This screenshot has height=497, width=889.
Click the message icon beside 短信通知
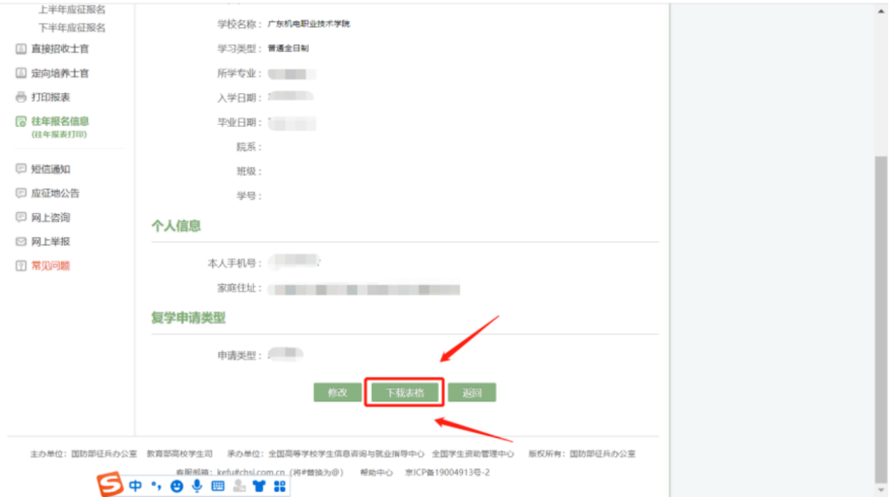[x=21, y=169]
